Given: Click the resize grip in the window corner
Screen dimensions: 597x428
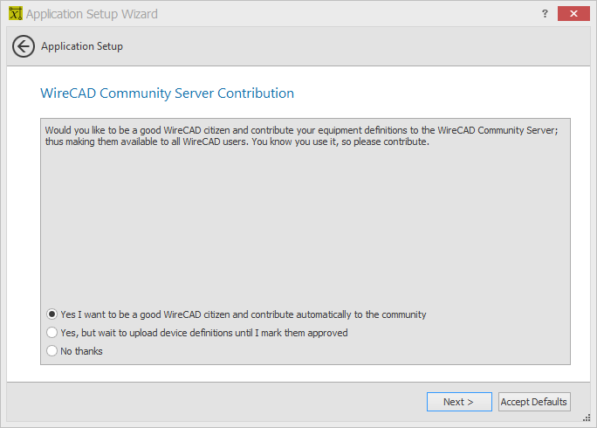Looking at the screenshot, I should [x=587, y=418].
